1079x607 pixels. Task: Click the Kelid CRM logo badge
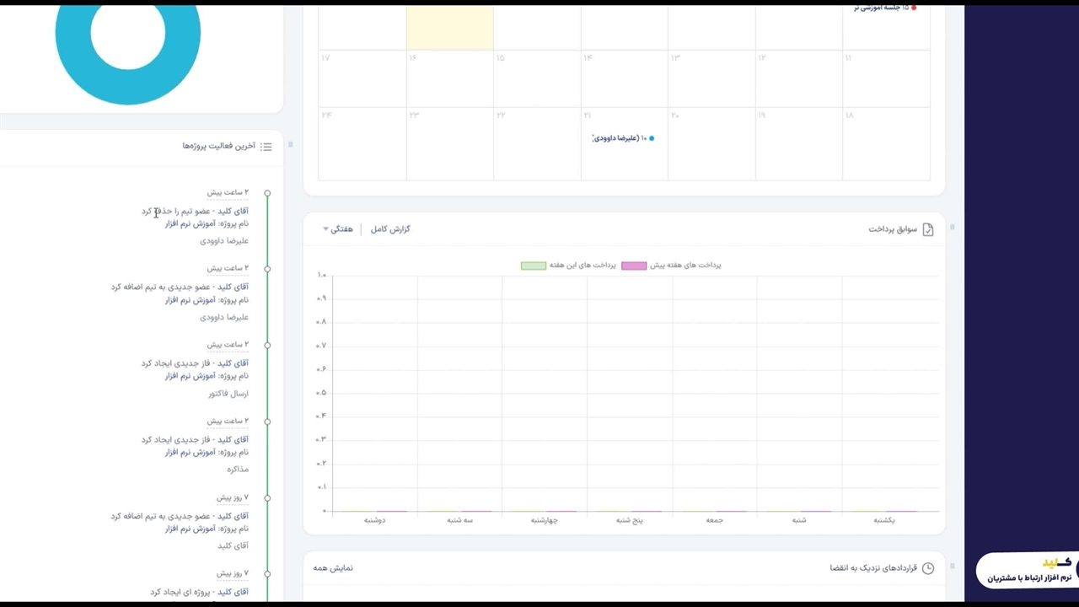click(x=1028, y=571)
